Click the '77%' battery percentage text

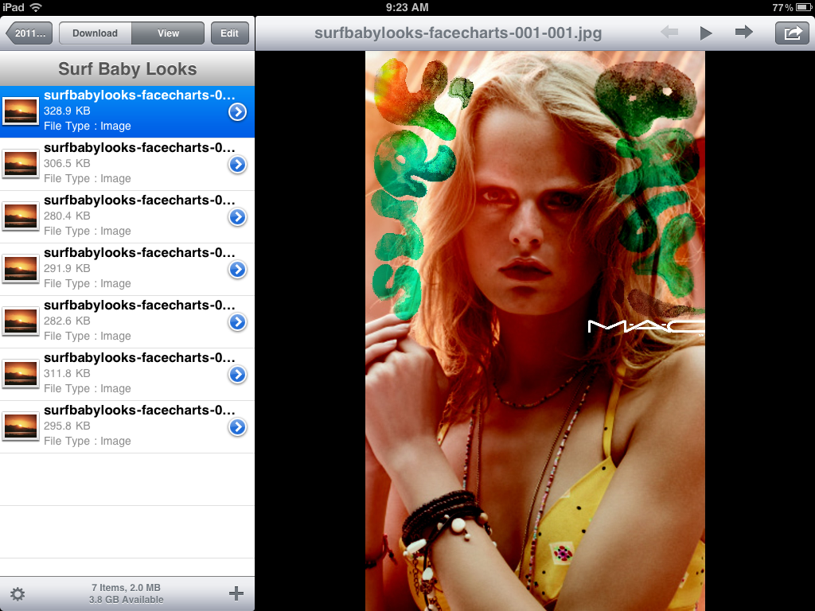pos(782,7)
